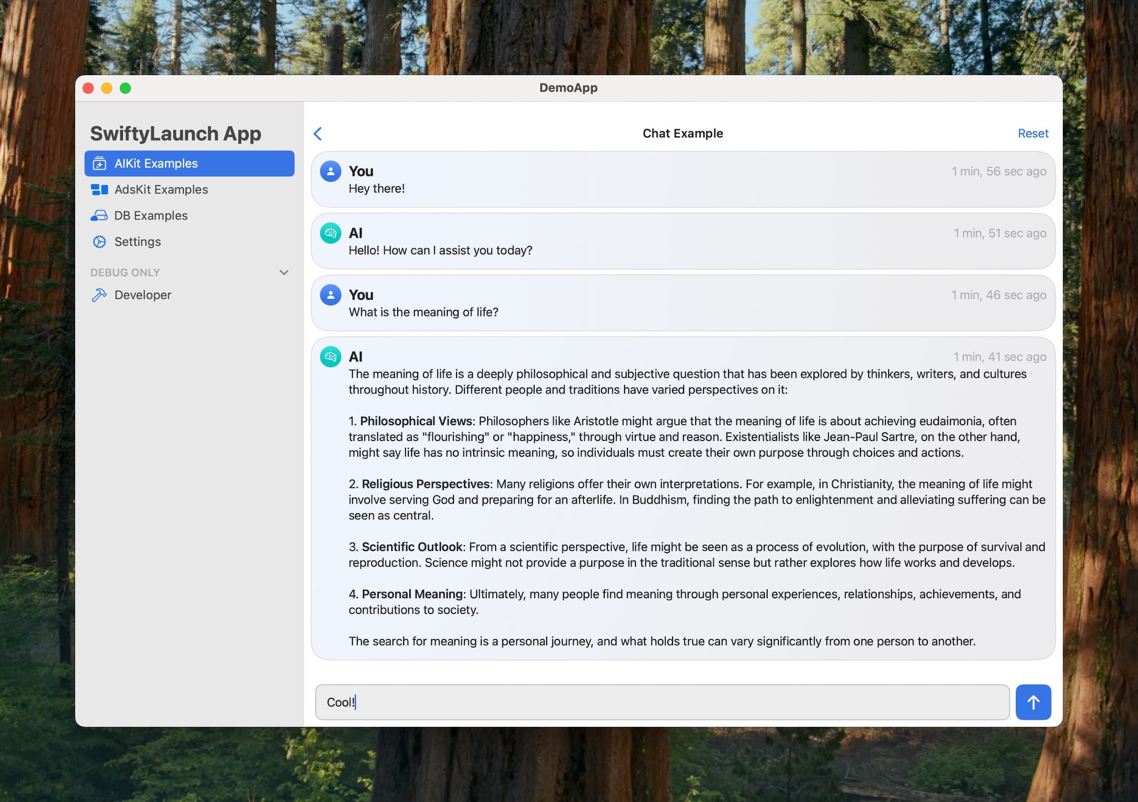Send the message with the arrow button
This screenshot has width=1138, height=802.
[1033, 702]
